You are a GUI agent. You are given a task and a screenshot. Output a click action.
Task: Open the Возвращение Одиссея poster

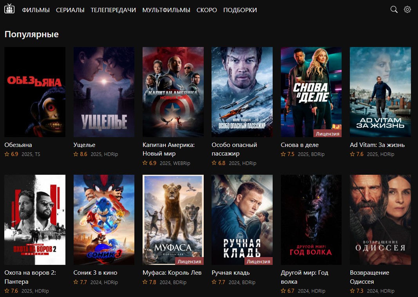[380, 219]
